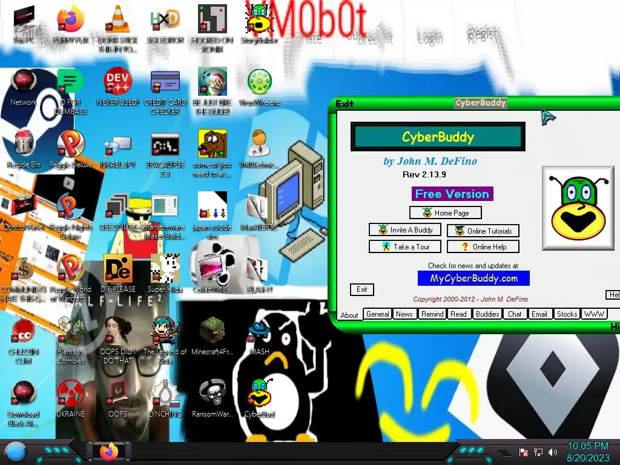Open the Chat tab in CyberBuddy
The width and height of the screenshot is (620, 465).
tap(515, 314)
